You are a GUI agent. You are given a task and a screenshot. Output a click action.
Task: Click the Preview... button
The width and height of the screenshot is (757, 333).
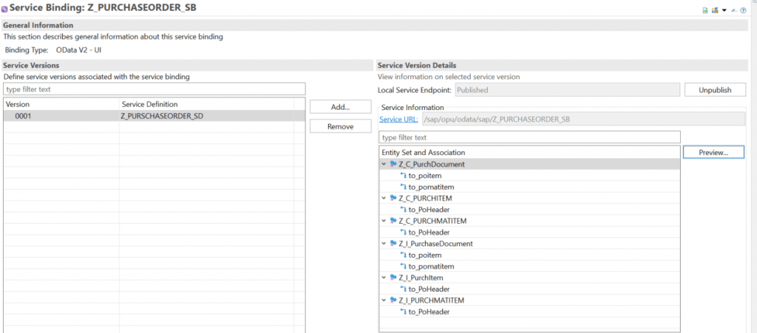[713, 152]
